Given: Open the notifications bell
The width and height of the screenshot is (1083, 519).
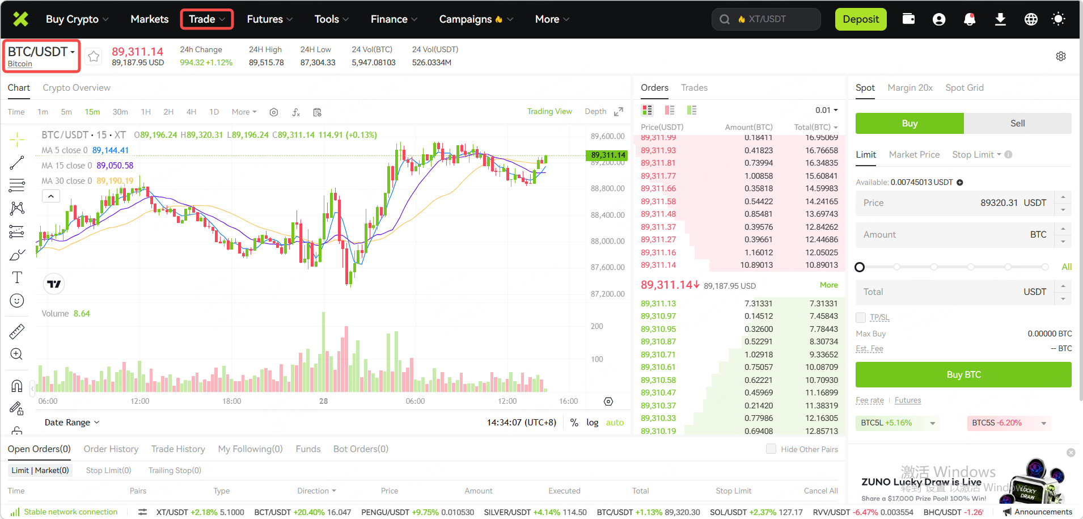Looking at the screenshot, I should (x=970, y=19).
